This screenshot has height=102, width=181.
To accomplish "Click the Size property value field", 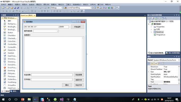I will point(170,72).
